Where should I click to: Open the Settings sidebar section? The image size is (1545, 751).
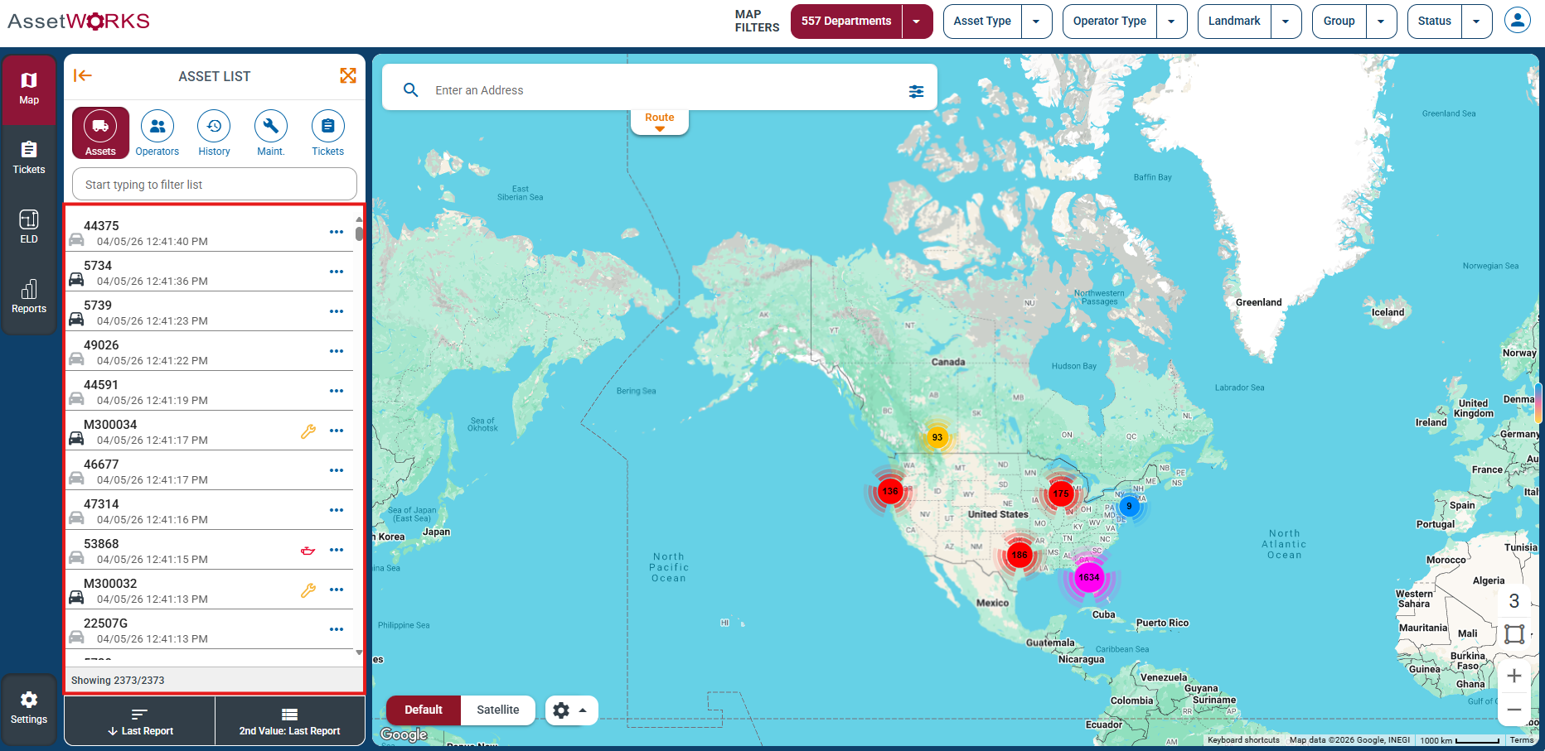coord(29,708)
